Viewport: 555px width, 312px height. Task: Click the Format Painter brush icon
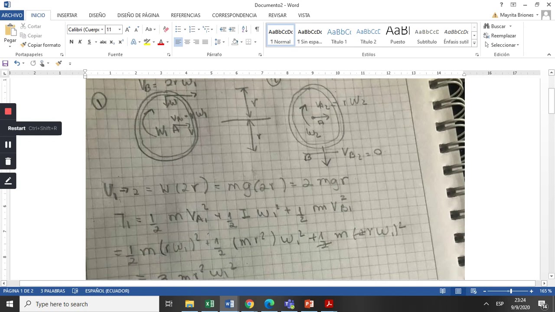coord(23,45)
